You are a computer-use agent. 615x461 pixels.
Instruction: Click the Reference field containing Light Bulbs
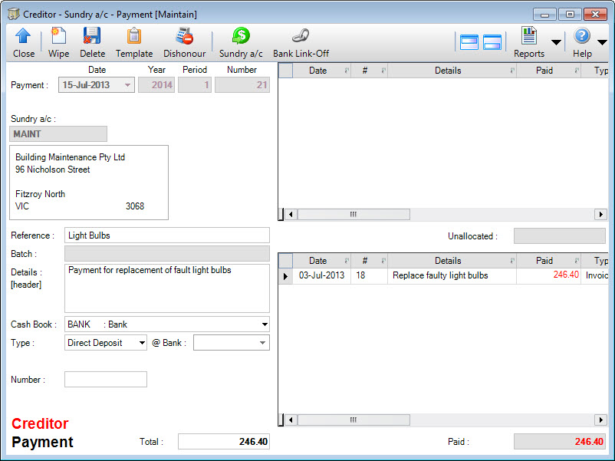click(167, 235)
